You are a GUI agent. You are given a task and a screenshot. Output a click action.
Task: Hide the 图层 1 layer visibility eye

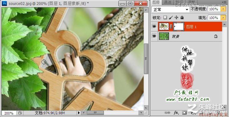pos(154,27)
